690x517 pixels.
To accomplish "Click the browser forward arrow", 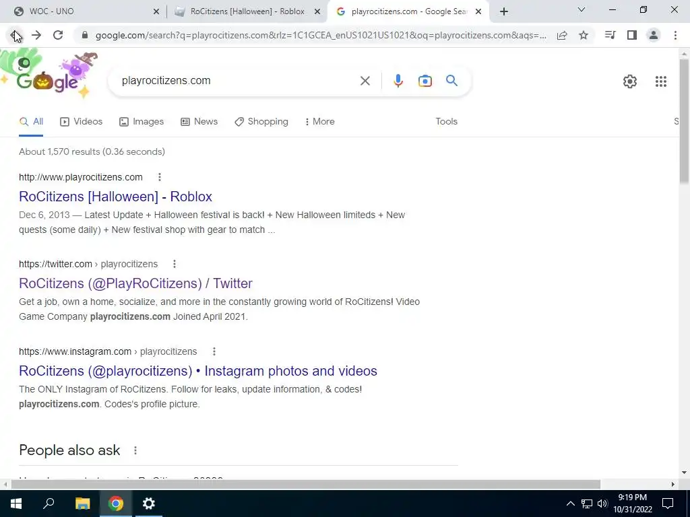I will [36, 35].
